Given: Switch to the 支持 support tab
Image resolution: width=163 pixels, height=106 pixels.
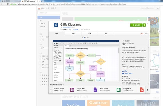Looking at the screenshot, I should [x=90, y=34].
